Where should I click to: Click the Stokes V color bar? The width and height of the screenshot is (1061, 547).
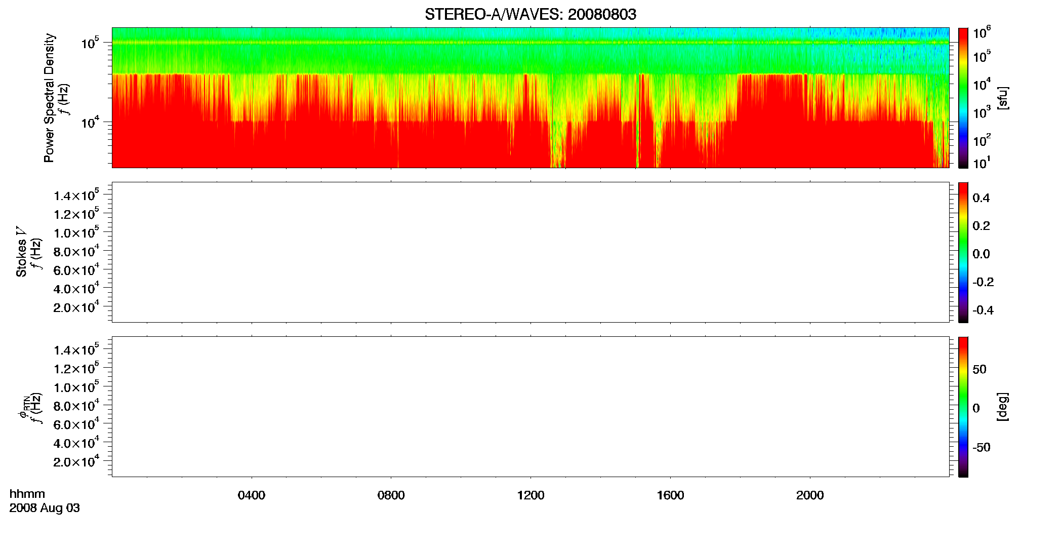[963, 252]
